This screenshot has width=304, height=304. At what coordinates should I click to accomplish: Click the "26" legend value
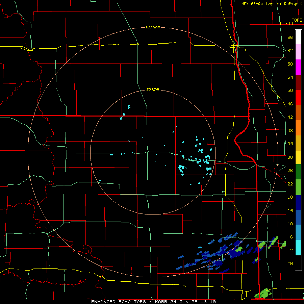(x=290, y=171)
